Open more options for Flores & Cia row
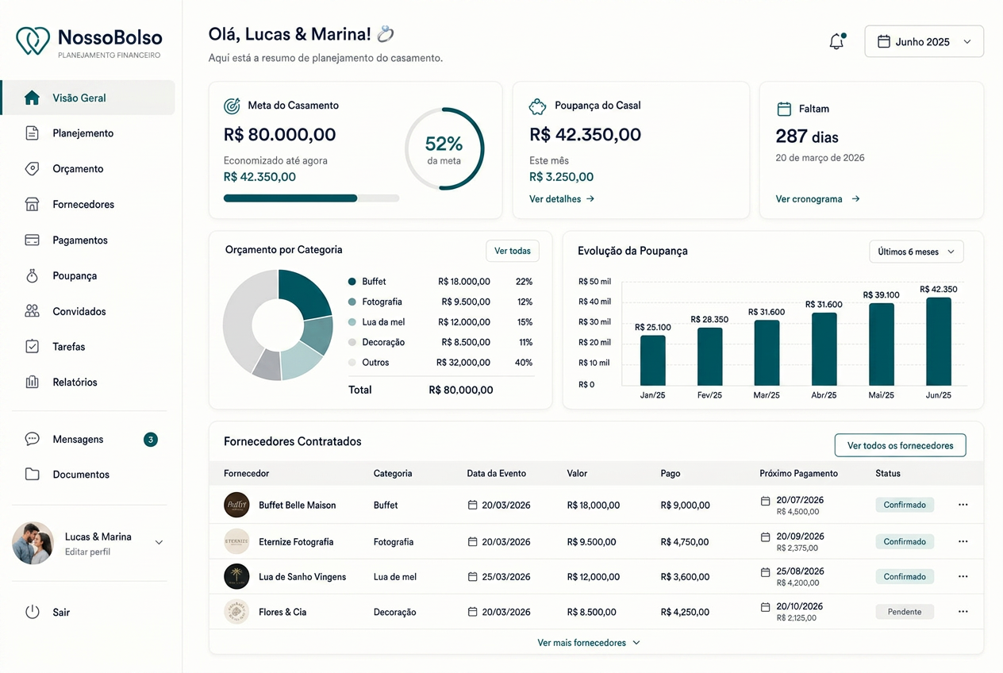This screenshot has height=673, width=1003. pyautogui.click(x=963, y=612)
